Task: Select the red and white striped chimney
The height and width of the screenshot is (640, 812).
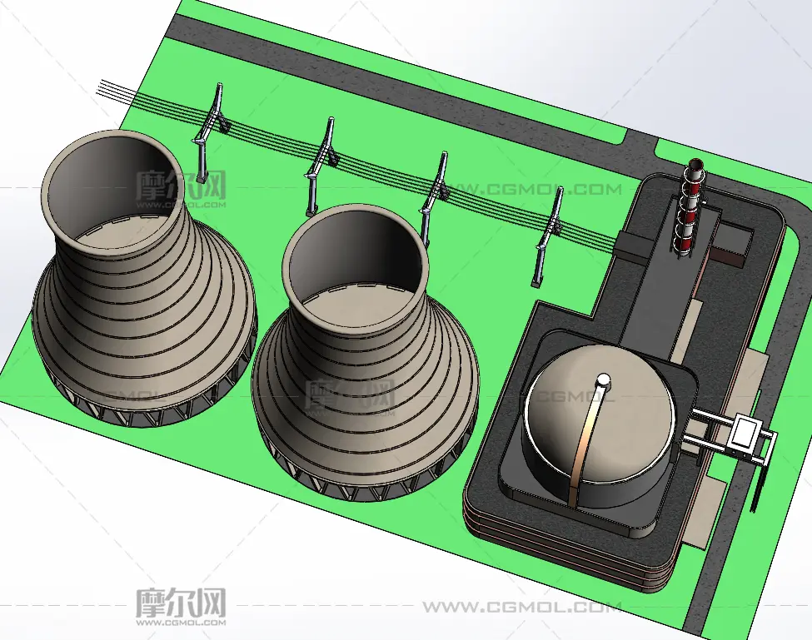Action: 688,208
